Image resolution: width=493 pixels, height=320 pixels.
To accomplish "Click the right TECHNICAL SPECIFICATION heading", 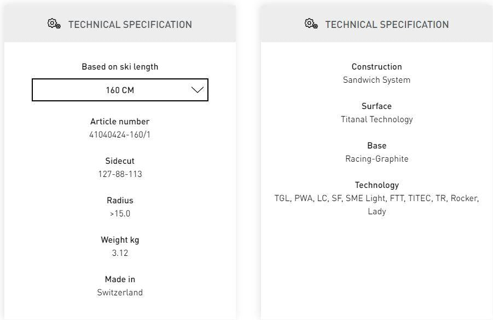I will [387, 25].
